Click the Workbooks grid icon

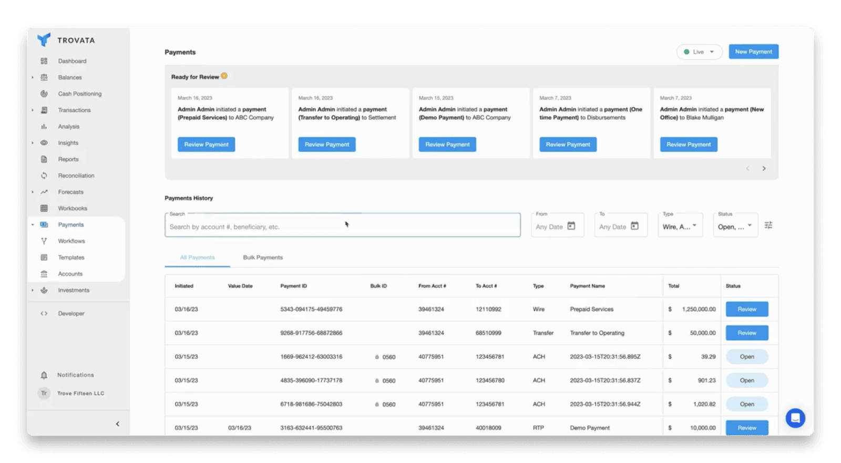[x=44, y=209]
